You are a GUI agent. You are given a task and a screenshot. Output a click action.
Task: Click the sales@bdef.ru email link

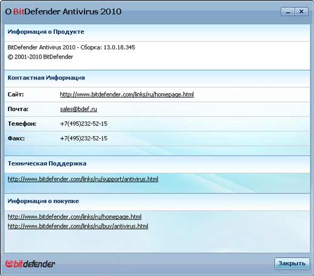pos(78,109)
